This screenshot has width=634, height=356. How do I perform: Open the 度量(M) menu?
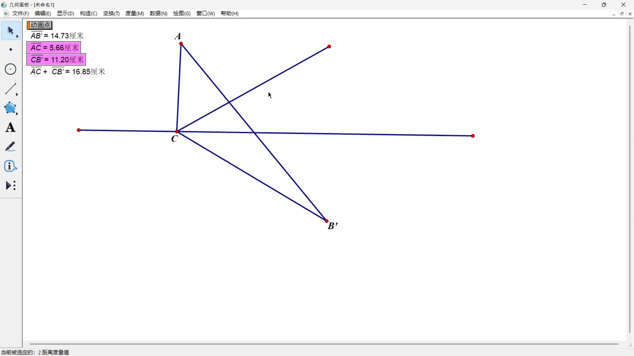pos(135,14)
